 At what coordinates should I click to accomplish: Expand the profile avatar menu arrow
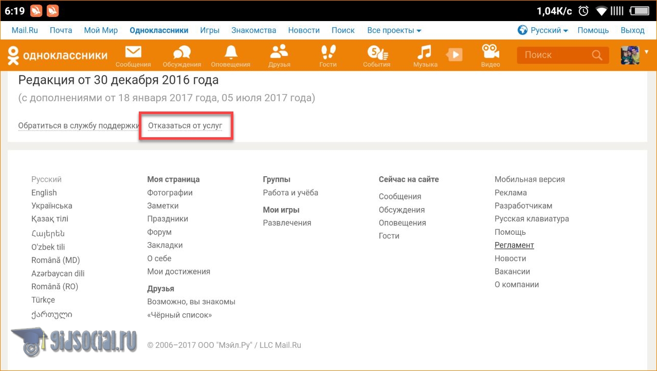click(646, 51)
